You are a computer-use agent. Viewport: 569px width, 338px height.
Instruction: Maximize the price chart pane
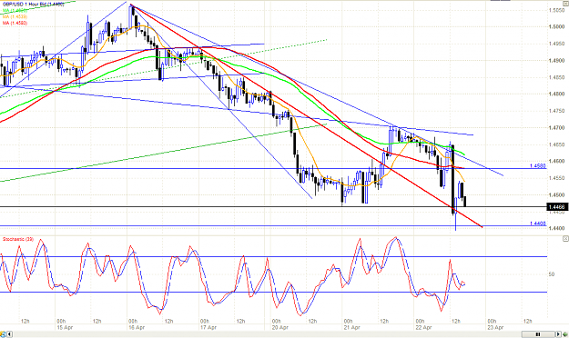(565, 3)
